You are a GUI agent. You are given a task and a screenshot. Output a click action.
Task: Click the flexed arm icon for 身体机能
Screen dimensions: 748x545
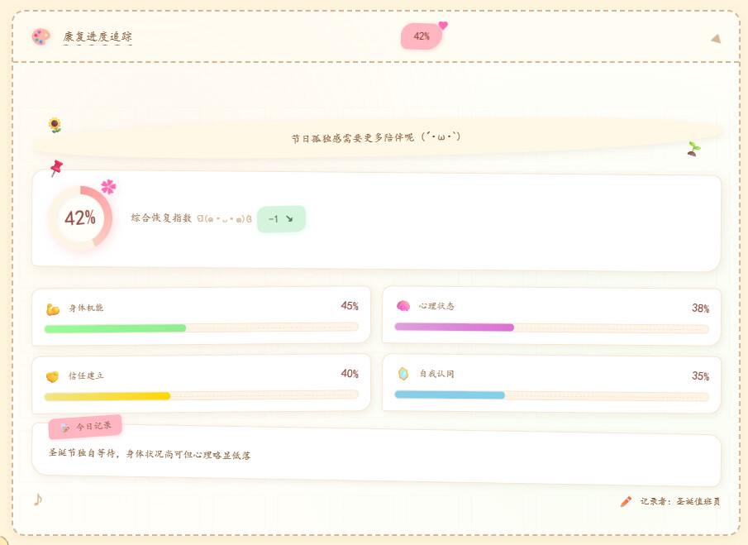pyautogui.click(x=53, y=309)
